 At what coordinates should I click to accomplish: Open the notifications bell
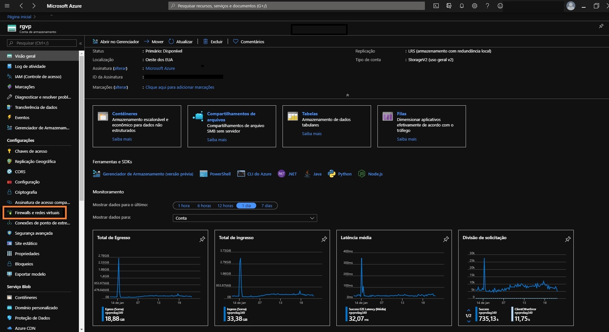point(462,6)
